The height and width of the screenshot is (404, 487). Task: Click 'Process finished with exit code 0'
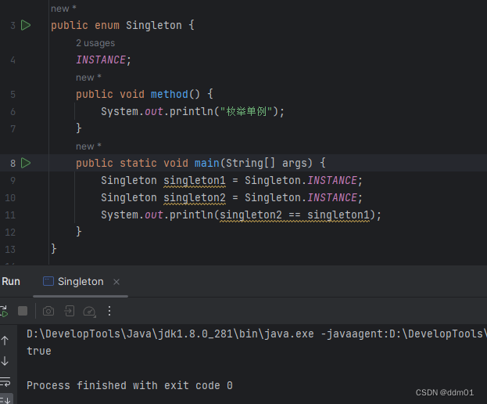(130, 386)
